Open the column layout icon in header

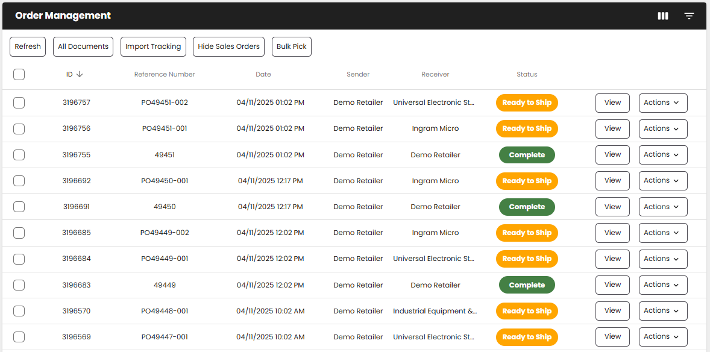tap(663, 16)
